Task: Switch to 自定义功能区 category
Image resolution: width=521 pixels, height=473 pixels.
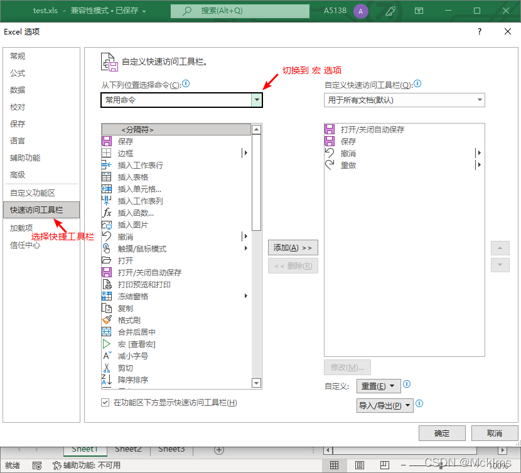Action: coord(33,193)
